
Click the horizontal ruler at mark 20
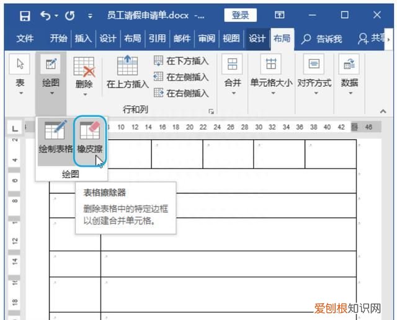click(190, 127)
